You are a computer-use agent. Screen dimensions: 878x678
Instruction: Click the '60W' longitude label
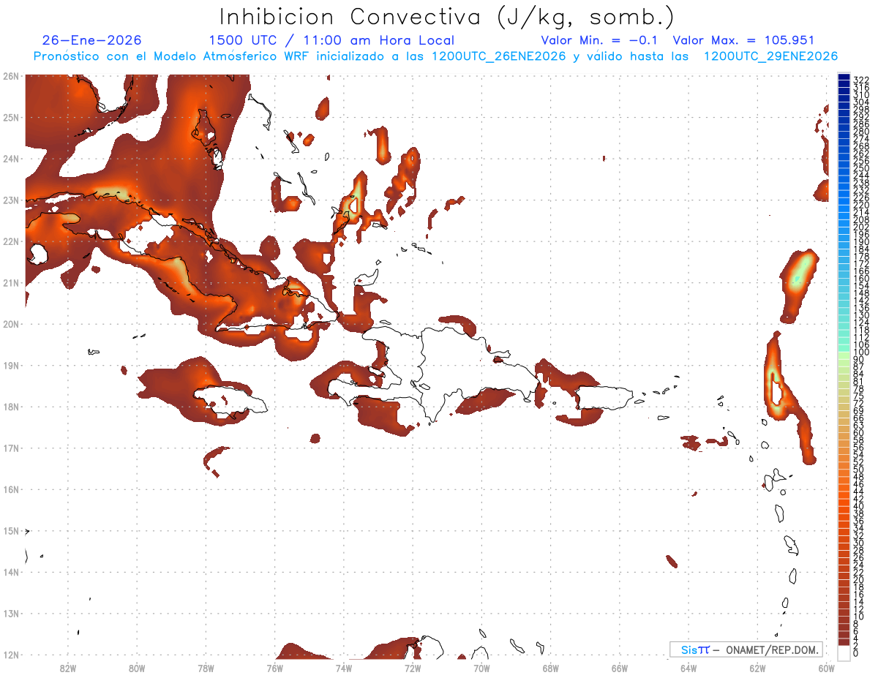(x=827, y=668)
